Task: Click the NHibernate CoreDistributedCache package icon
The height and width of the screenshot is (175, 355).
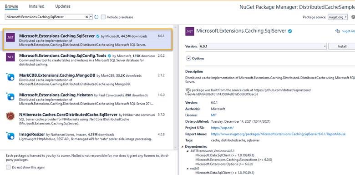Action: point(10,116)
